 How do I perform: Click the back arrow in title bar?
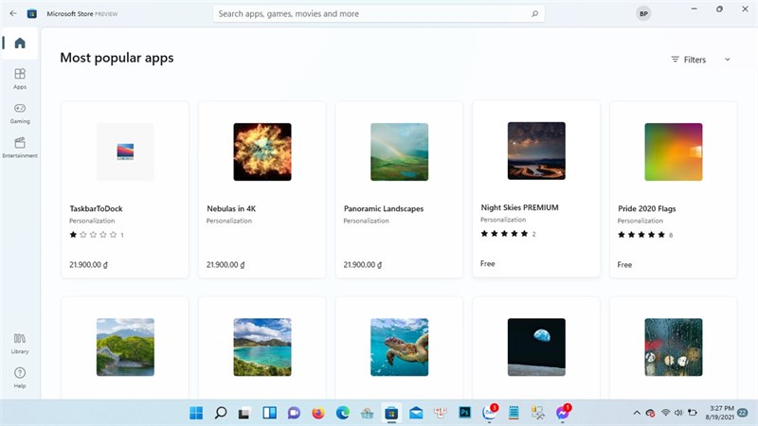13,13
